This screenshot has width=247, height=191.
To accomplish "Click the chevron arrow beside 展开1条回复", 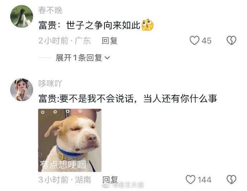I will click(x=107, y=58).
